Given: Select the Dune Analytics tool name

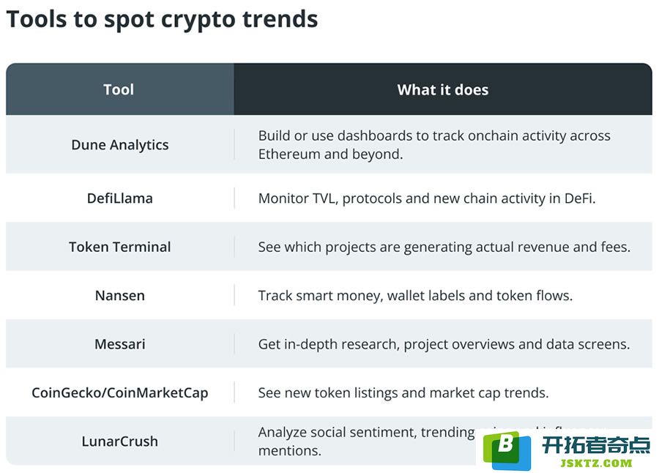Looking at the screenshot, I should 120,145.
